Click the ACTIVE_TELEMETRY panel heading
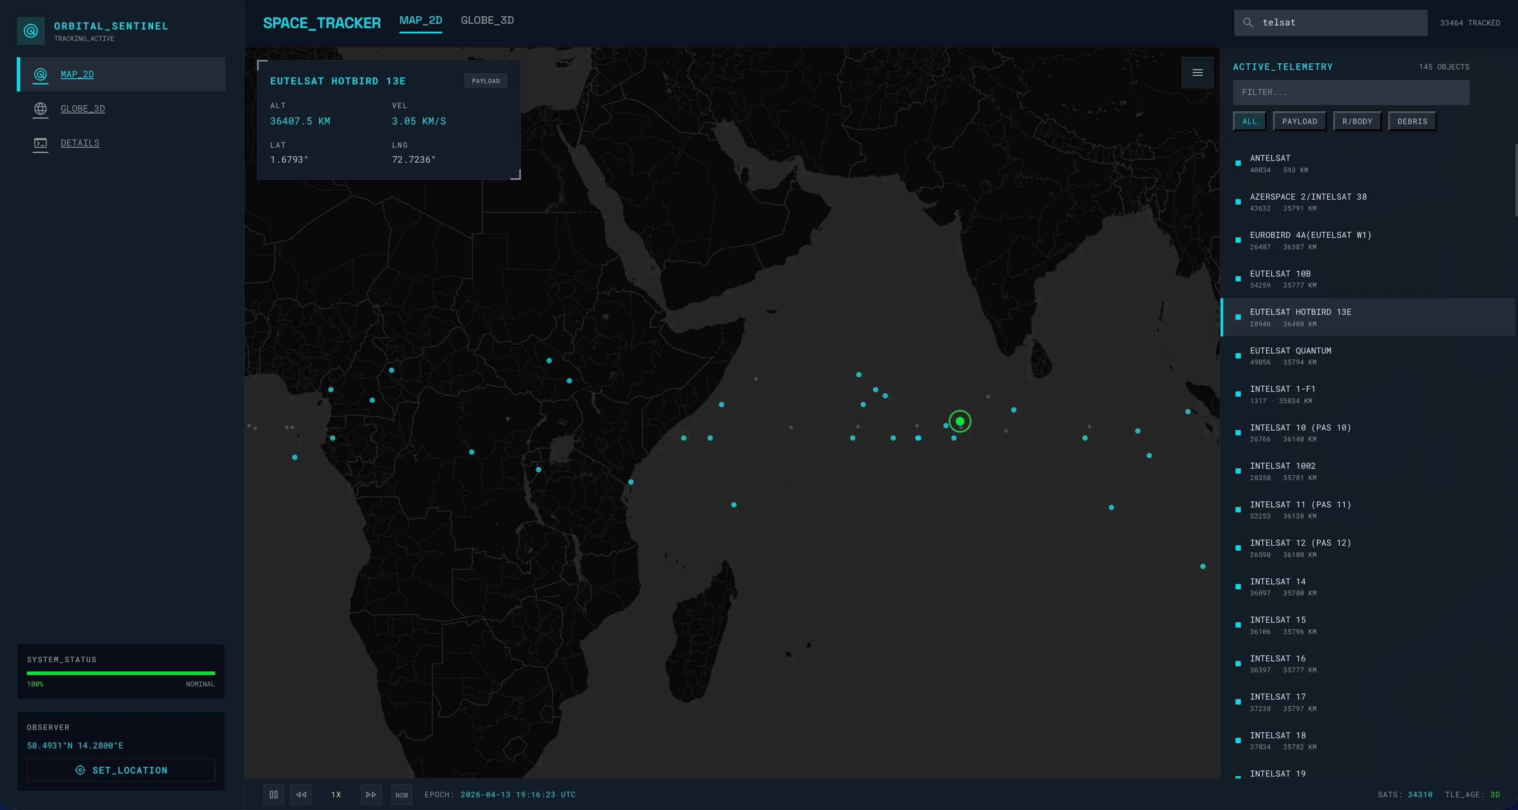The image size is (1518, 810). click(x=1282, y=67)
